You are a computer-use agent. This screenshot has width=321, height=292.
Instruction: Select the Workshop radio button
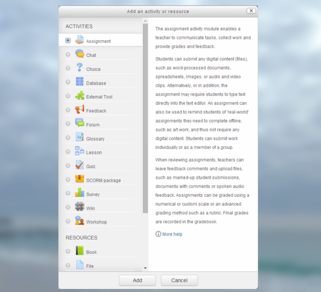tap(68, 221)
